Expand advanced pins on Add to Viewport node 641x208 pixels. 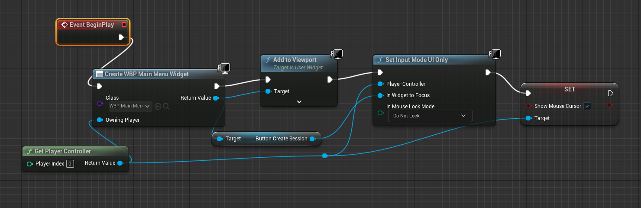coord(299,101)
